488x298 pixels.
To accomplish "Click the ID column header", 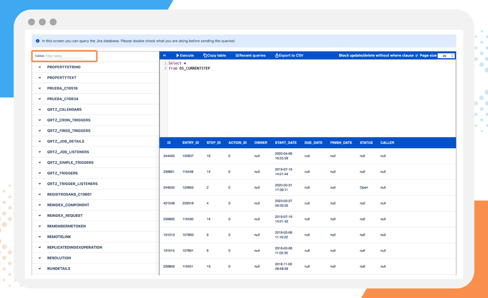I will coord(169,143).
